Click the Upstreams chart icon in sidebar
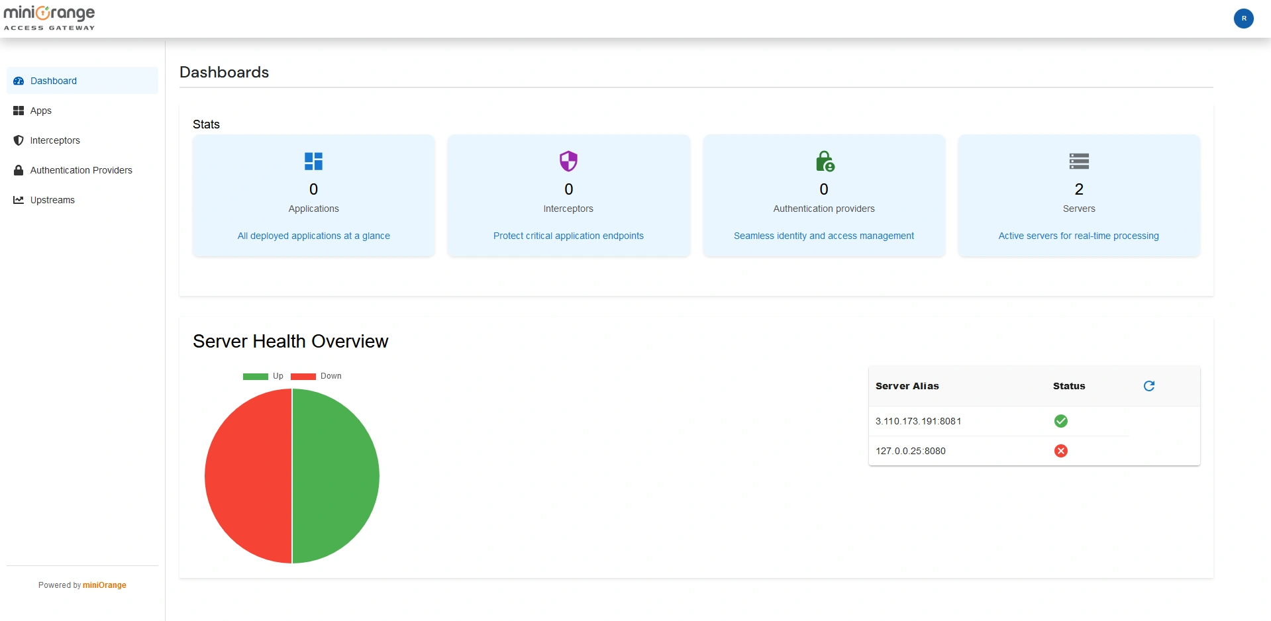 pos(19,200)
